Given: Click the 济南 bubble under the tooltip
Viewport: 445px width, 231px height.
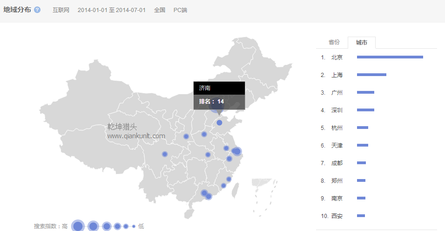Looking at the screenshot, I should [x=219, y=122].
